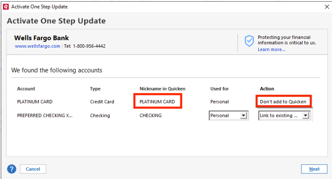Open the Learn more... link
The width and height of the screenshot is (332, 179).
pos(271,49)
